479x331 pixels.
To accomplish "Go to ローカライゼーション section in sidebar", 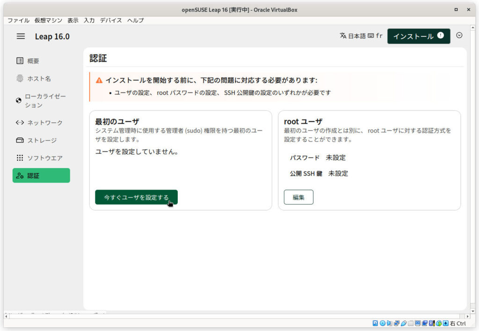I will [41, 100].
